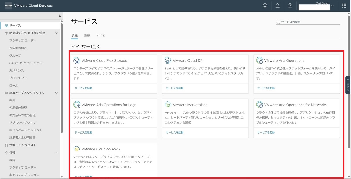Image resolution: width=351 pixels, height=179 pixels.
Task: Click the billing card icon in sidebar
Action: [x=6, y=93]
